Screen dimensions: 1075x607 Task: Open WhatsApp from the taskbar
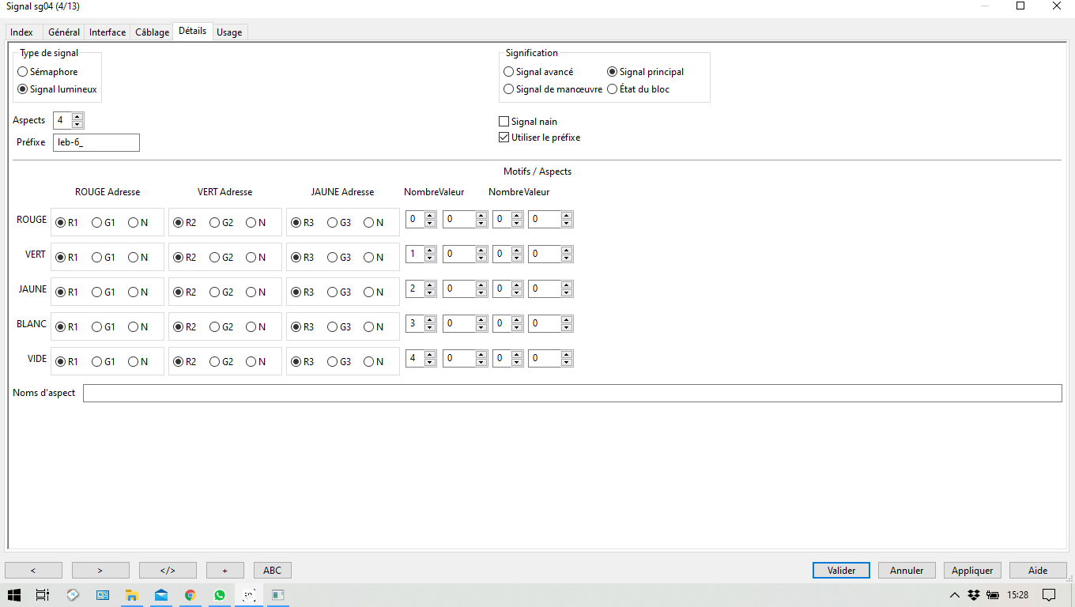tap(219, 595)
